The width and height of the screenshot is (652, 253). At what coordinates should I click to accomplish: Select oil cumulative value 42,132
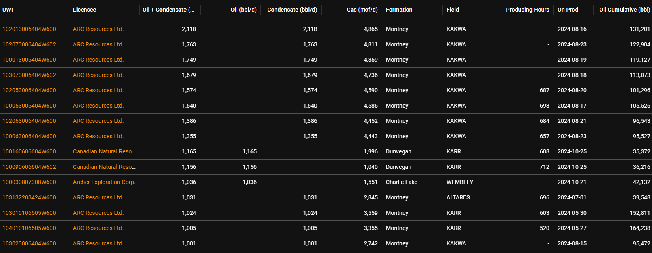pyautogui.click(x=642, y=182)
